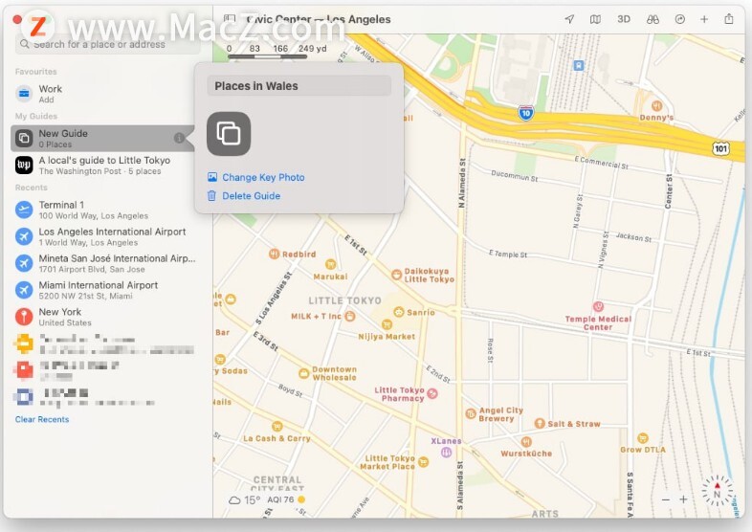Click the current location arrow icon

click(569, 19)
